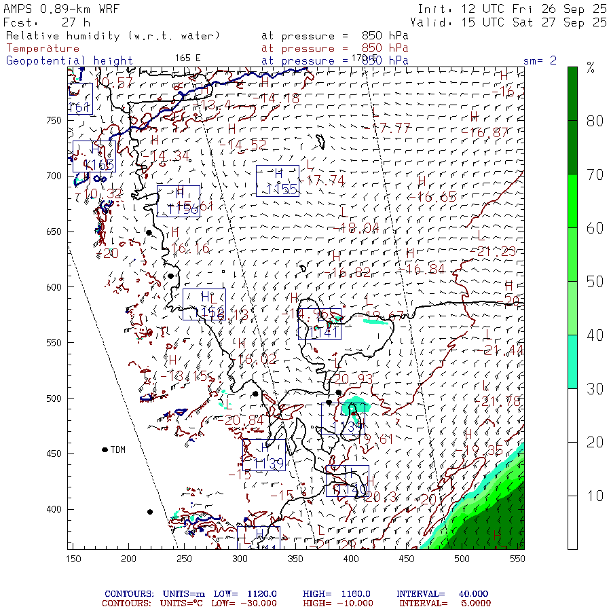Click the temperature low value '-21.44'
The width and height of the screenshot is (611, 611).
[501, 351]
